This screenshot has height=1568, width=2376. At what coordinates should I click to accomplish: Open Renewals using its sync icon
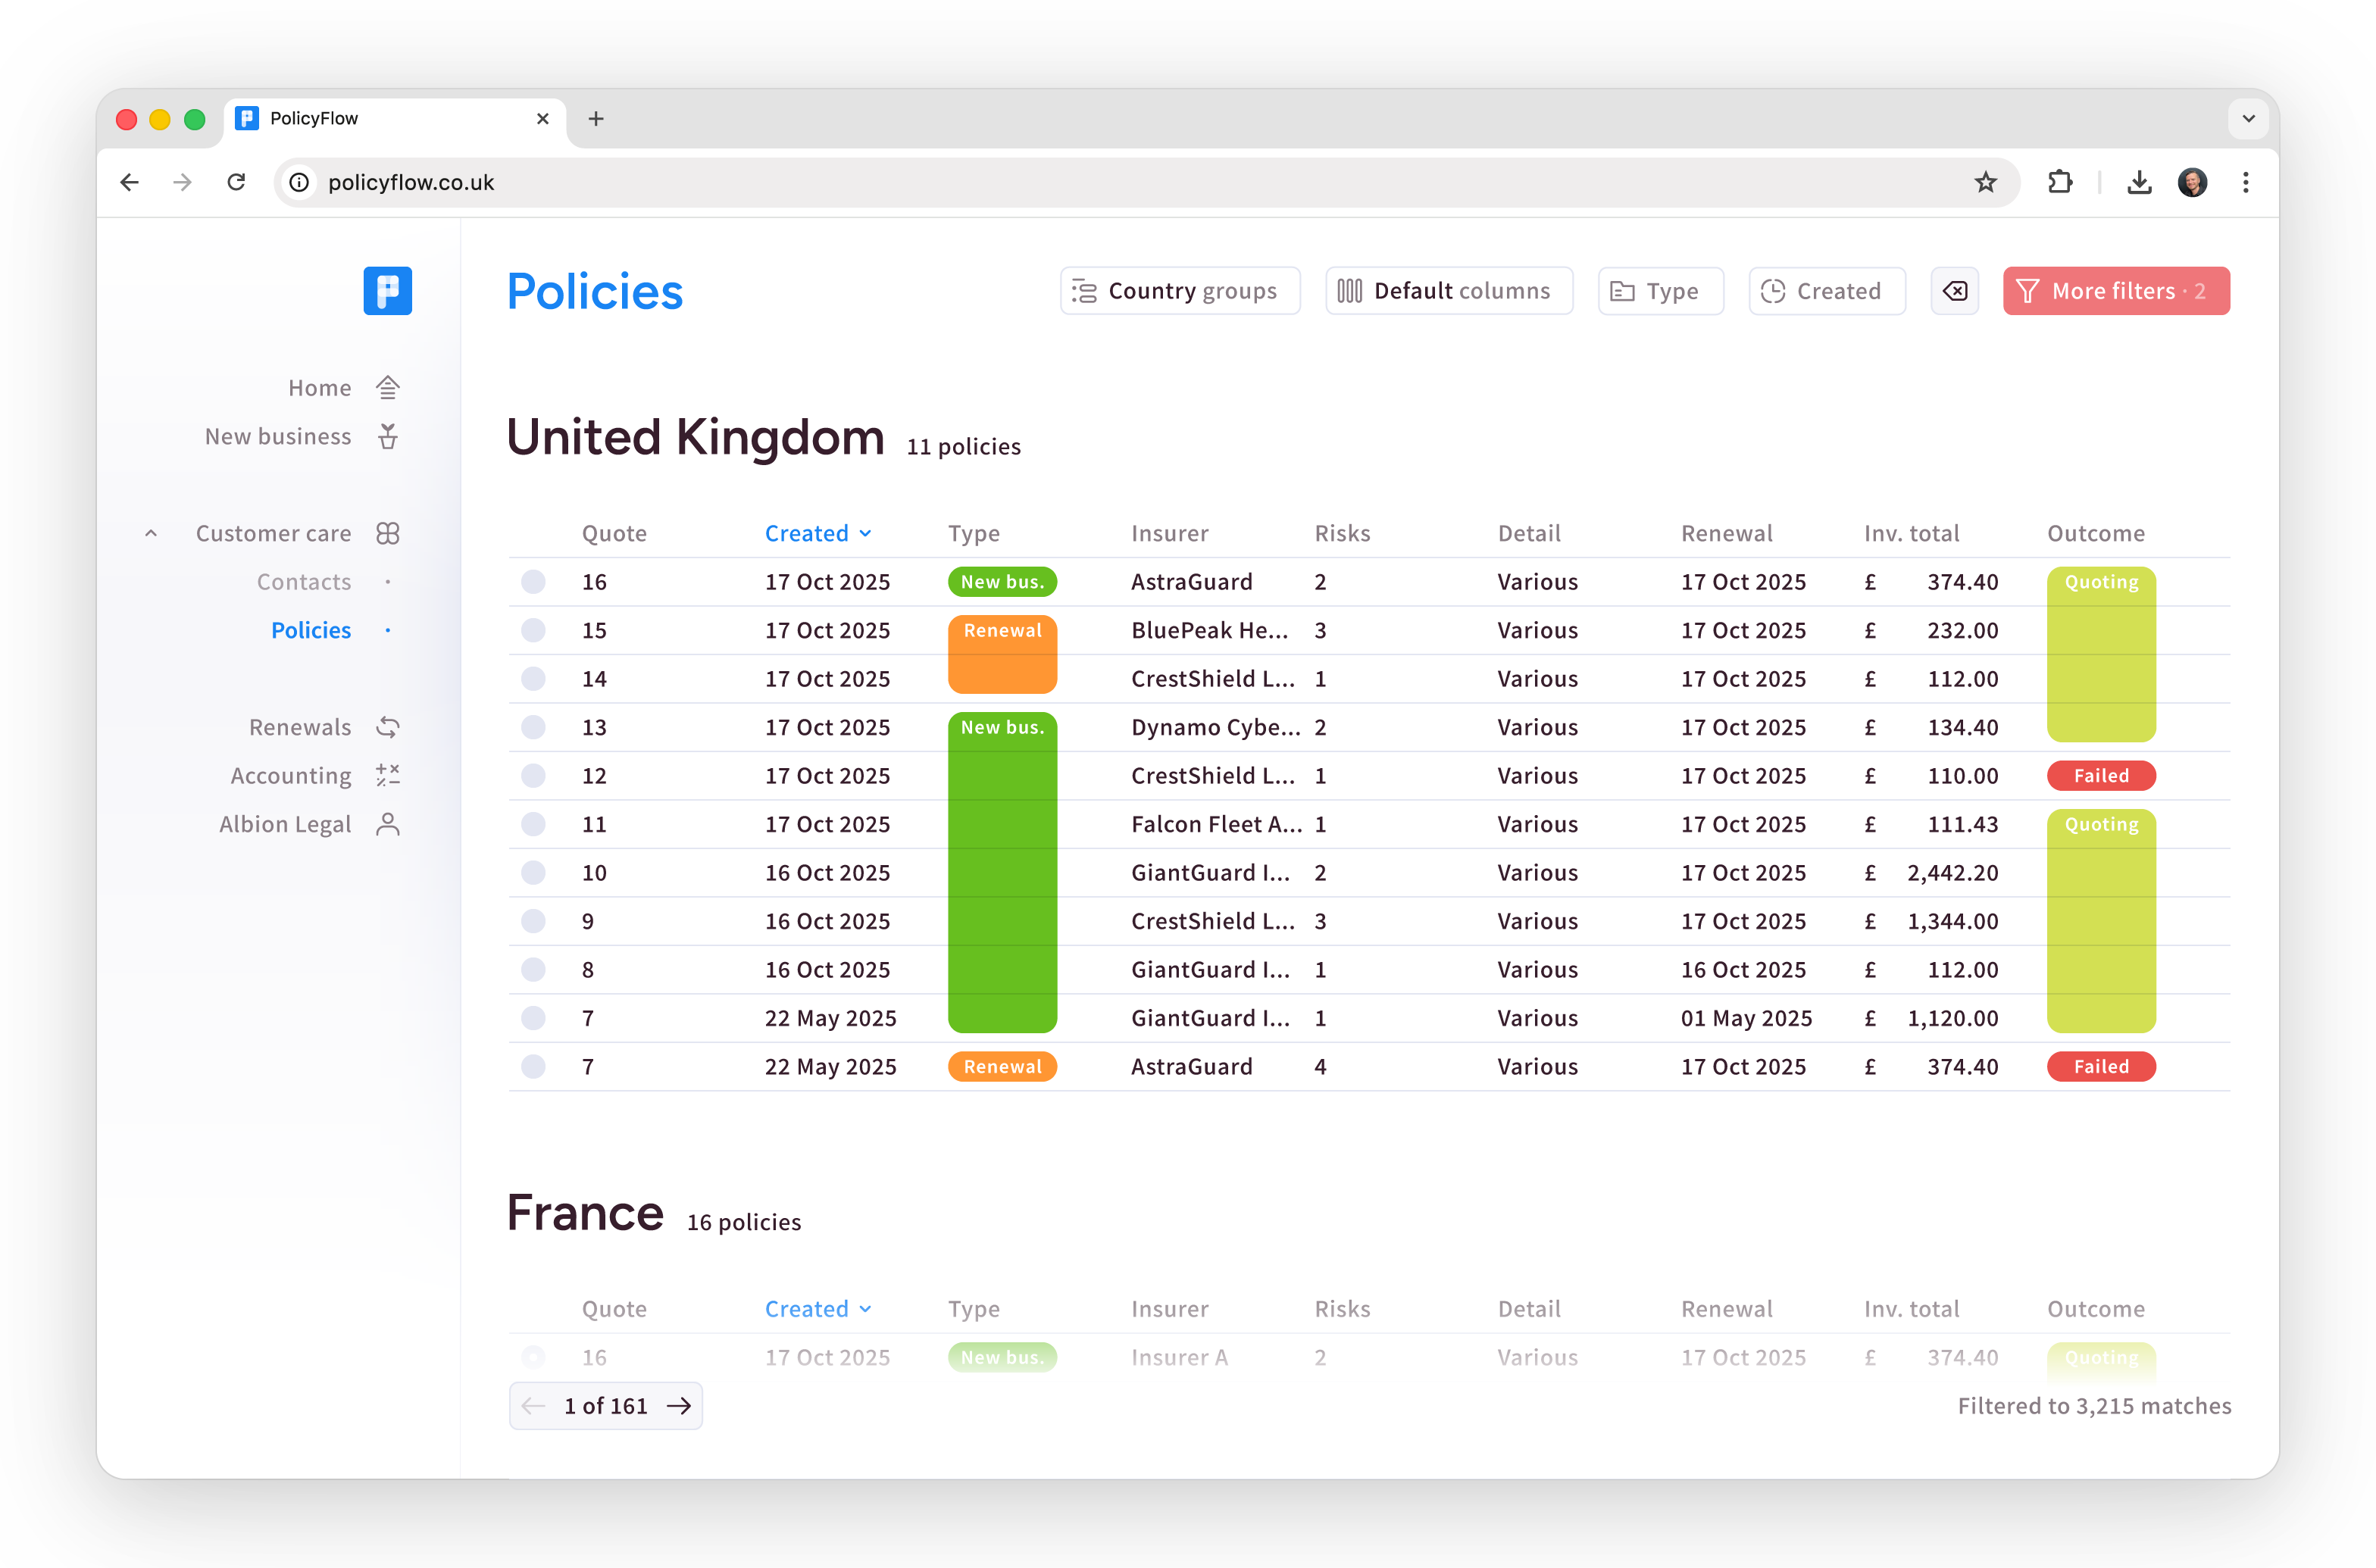pyautogui.click(x=388, y=727)
